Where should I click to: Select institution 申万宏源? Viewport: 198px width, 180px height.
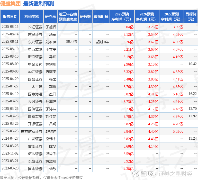coord(35,49)
